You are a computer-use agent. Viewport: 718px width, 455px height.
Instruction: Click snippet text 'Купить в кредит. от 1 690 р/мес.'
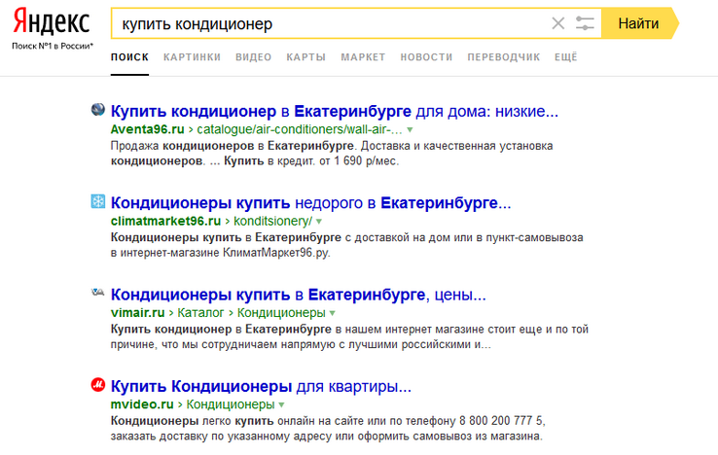click(x=311, y=161)
